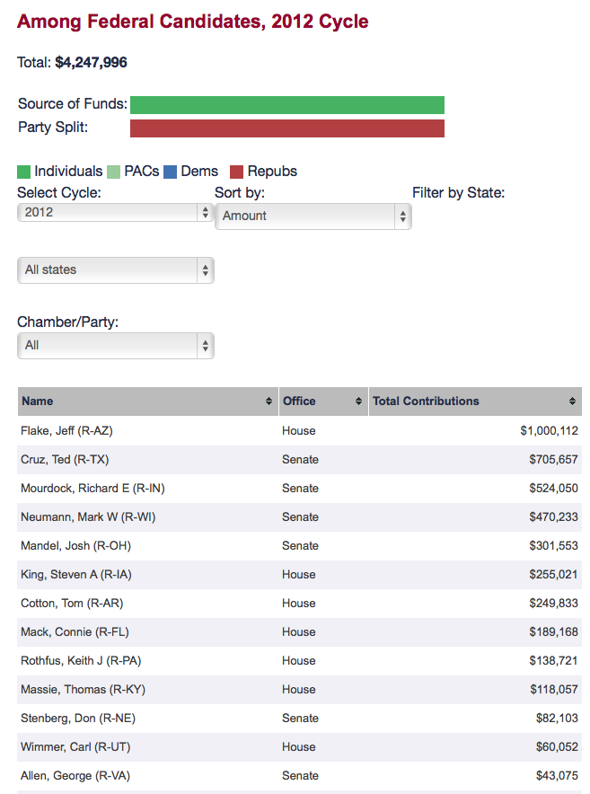Select the Flake, Jeff (R-AZ) row
This screenshot has height=794, width=590.
[299, 431]
